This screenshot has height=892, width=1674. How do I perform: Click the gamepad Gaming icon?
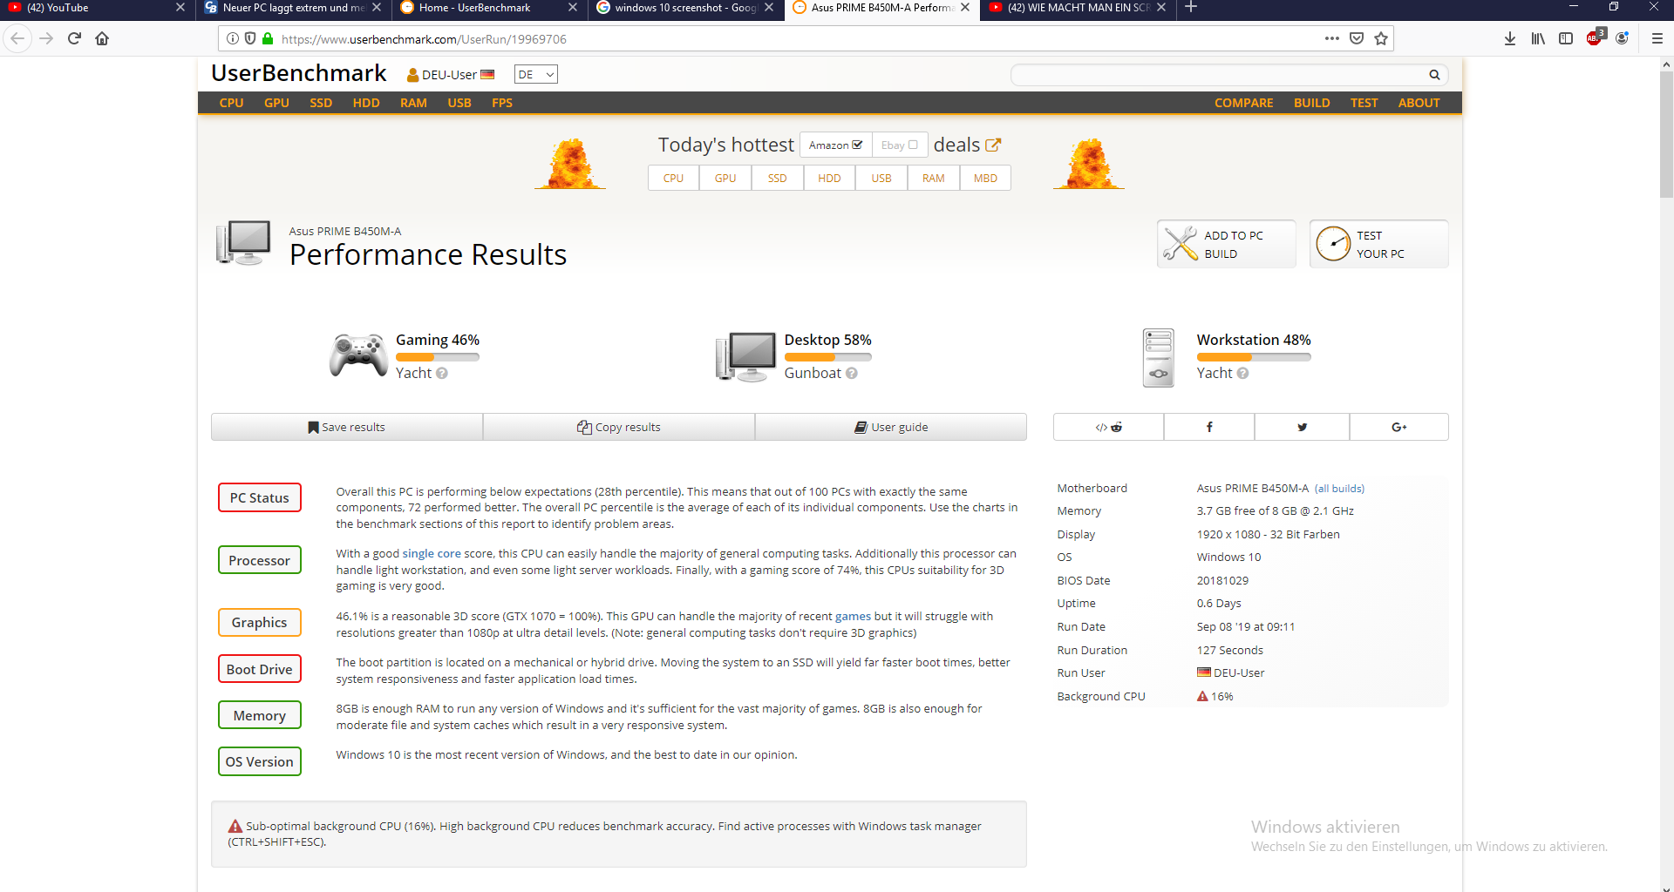(358, 355)
